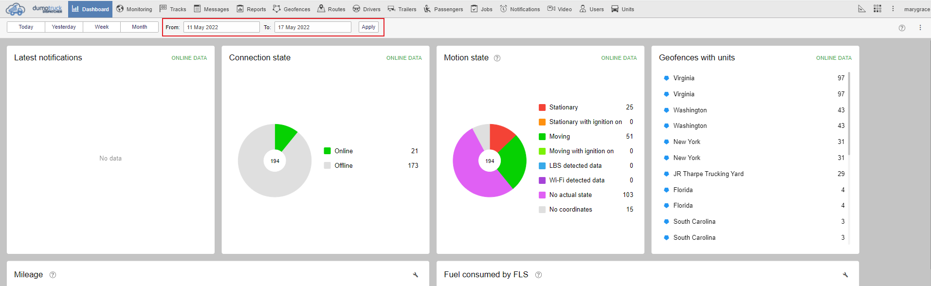
Task: Click the From date input field
Action: tap(221, 27)
